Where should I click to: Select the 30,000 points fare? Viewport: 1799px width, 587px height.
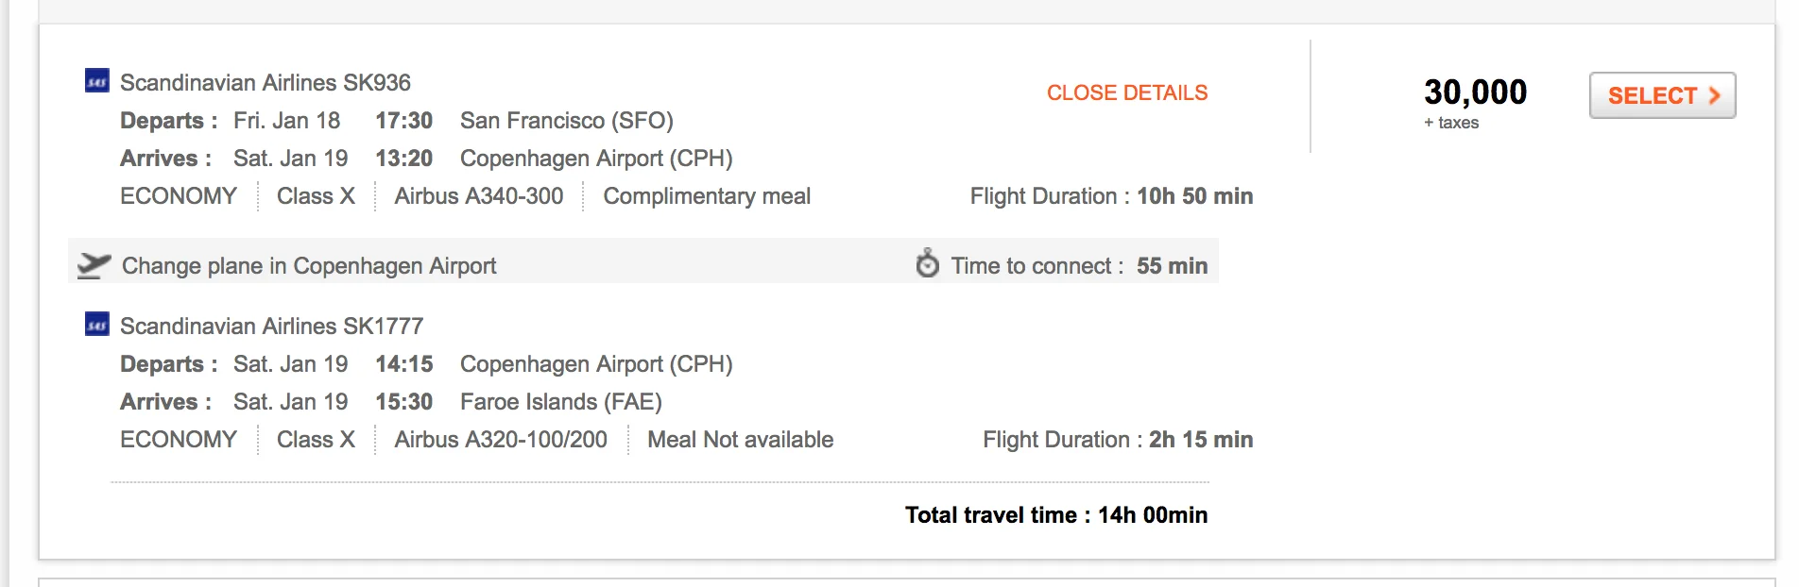(1663, 95)
